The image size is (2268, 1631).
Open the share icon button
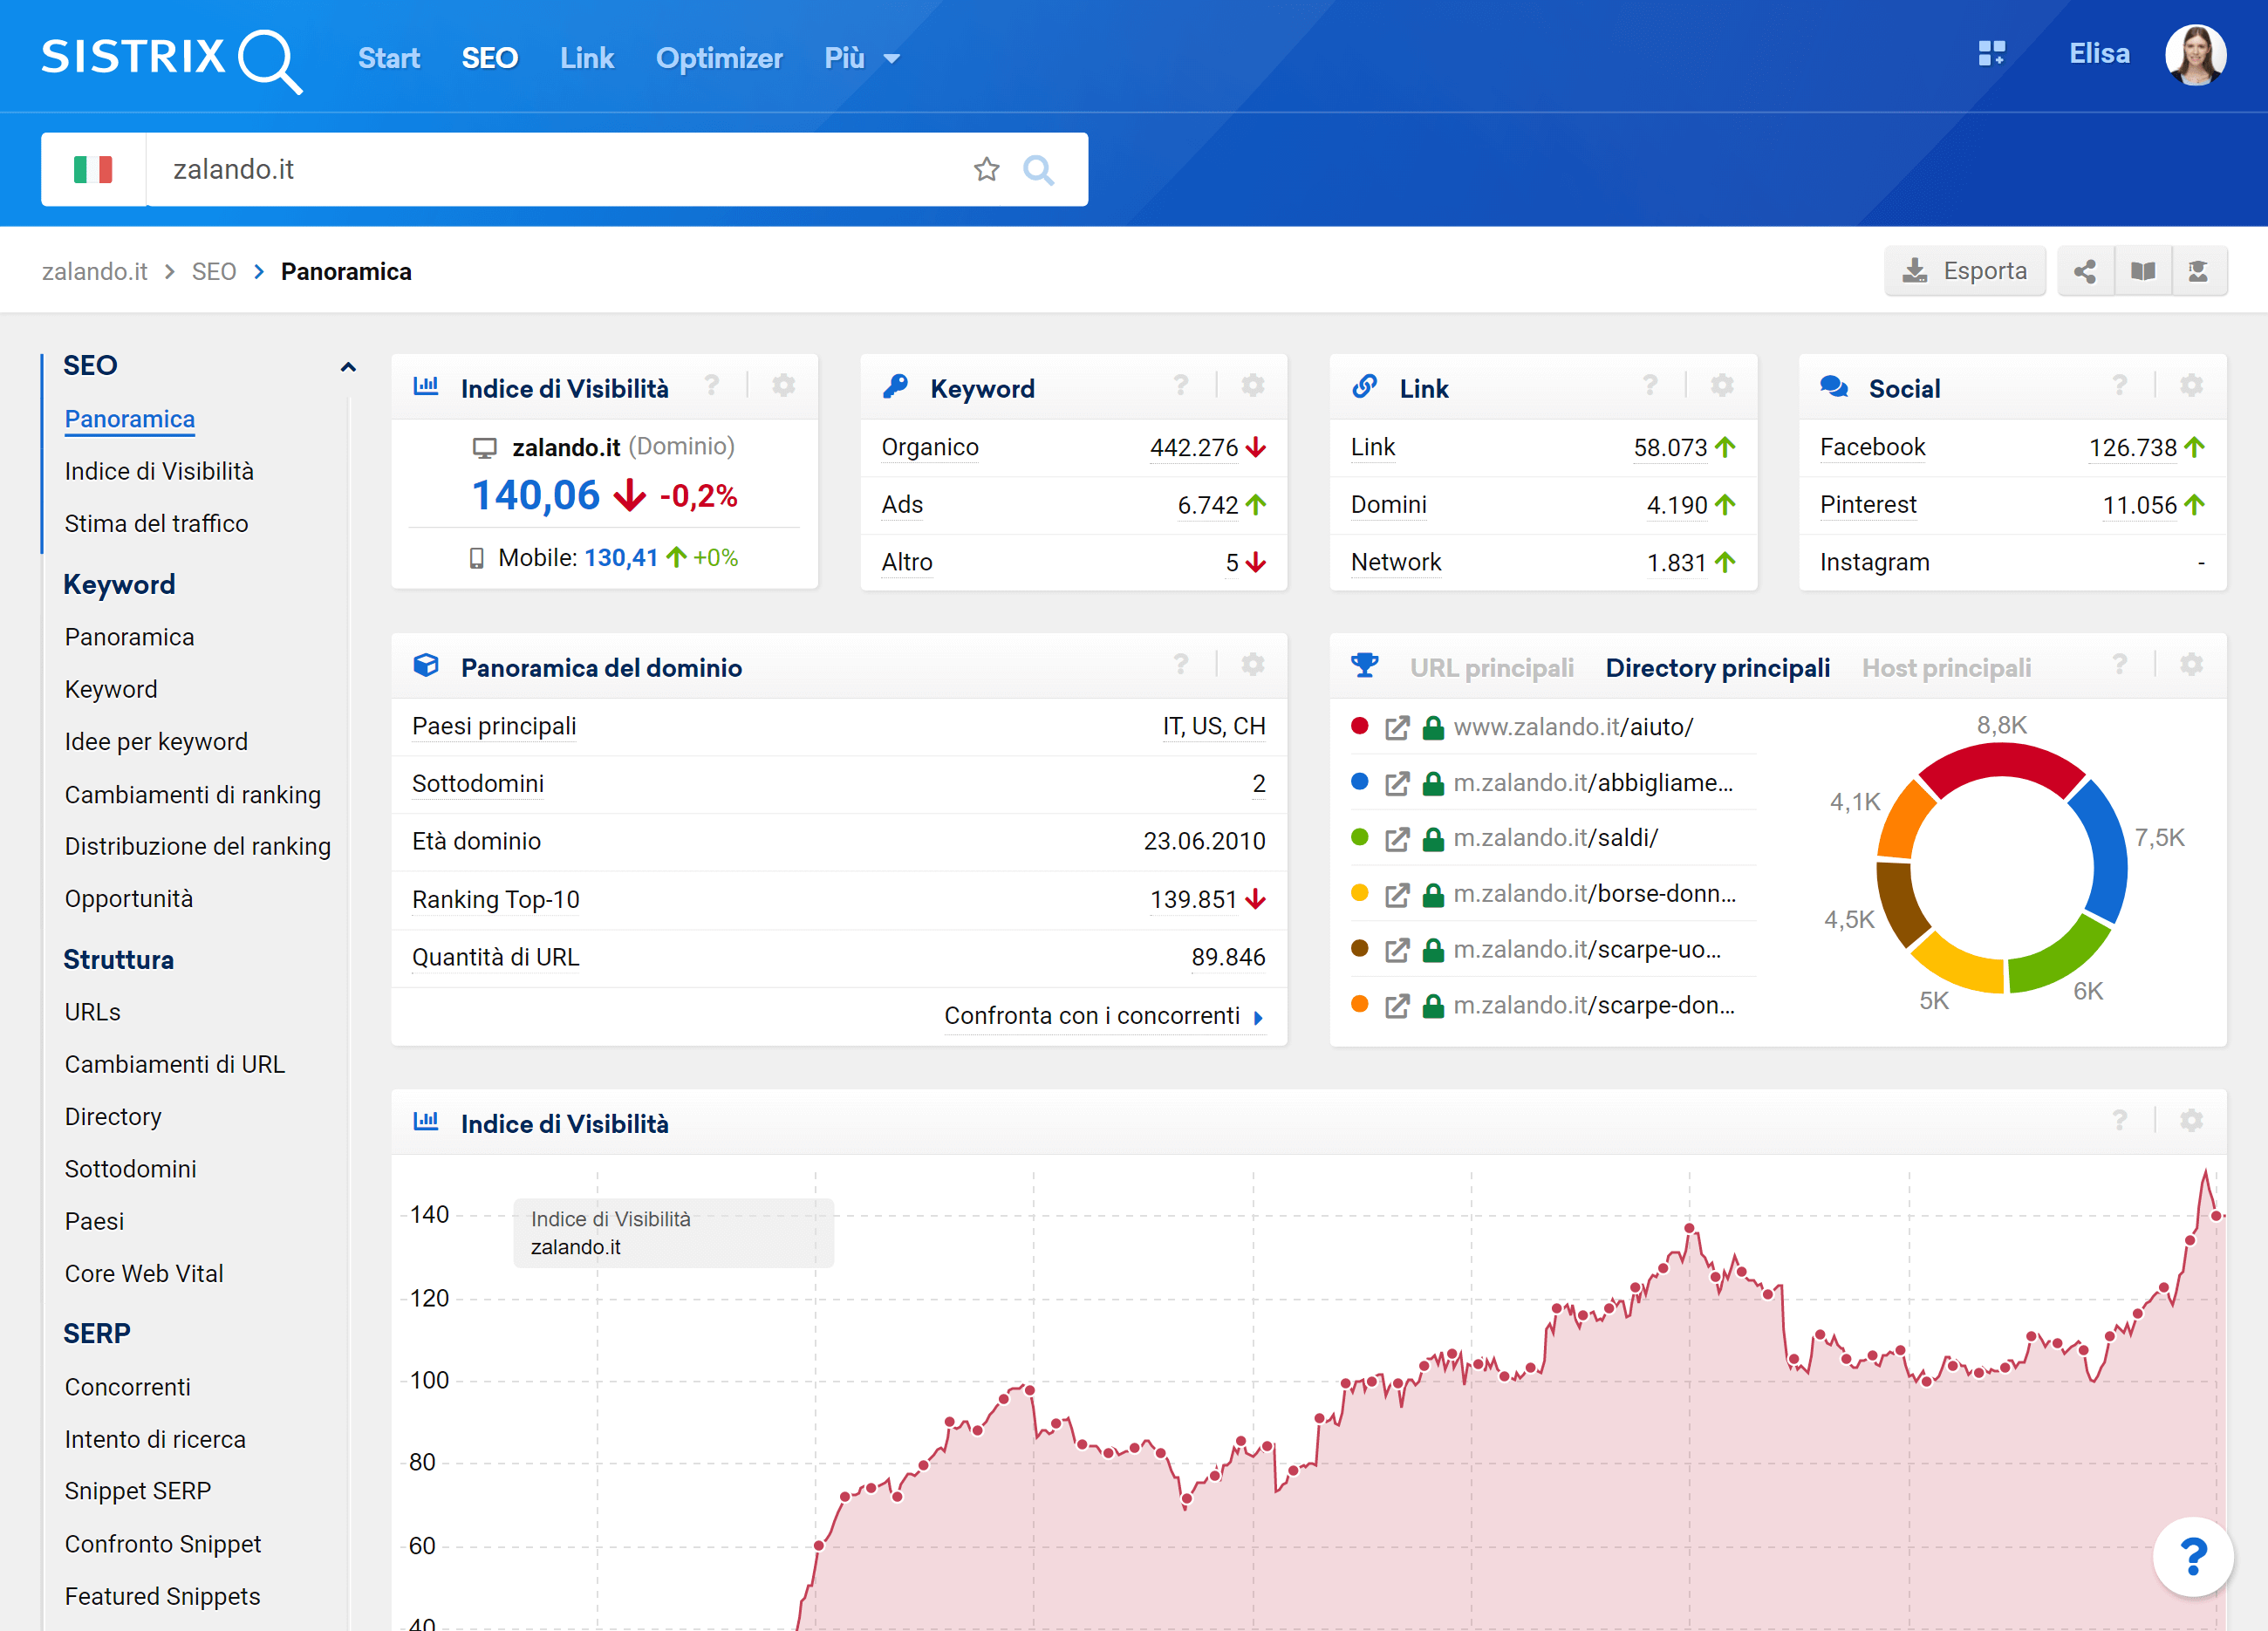(x=2085, y=271)
